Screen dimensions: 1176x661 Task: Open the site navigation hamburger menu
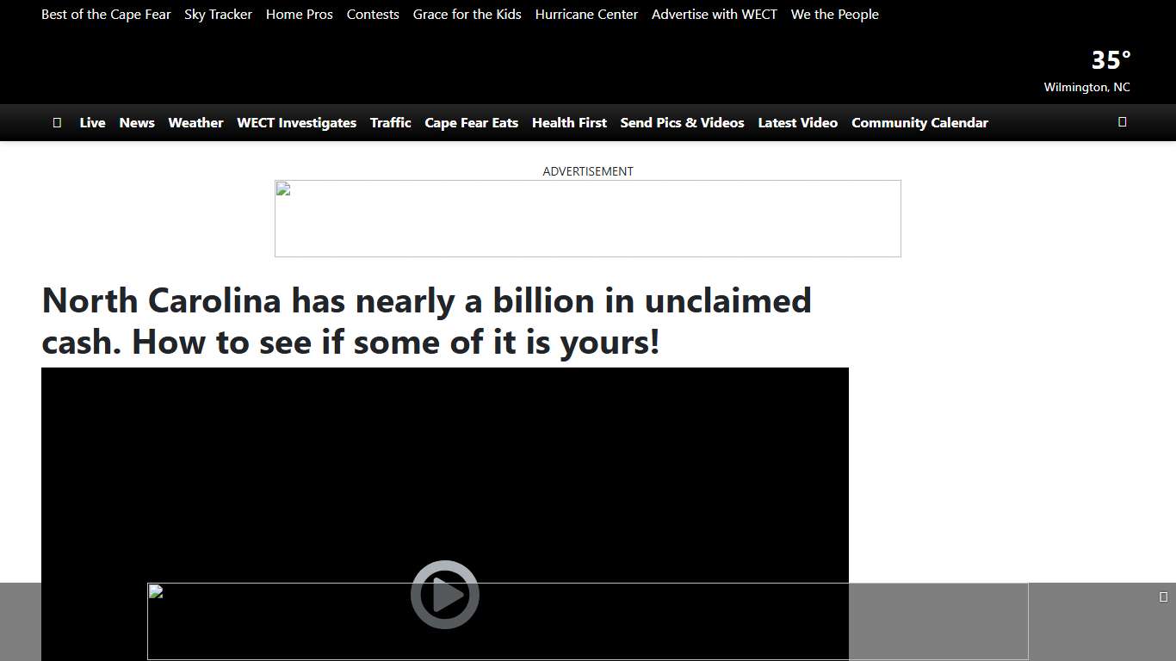[x=57, y=122]
